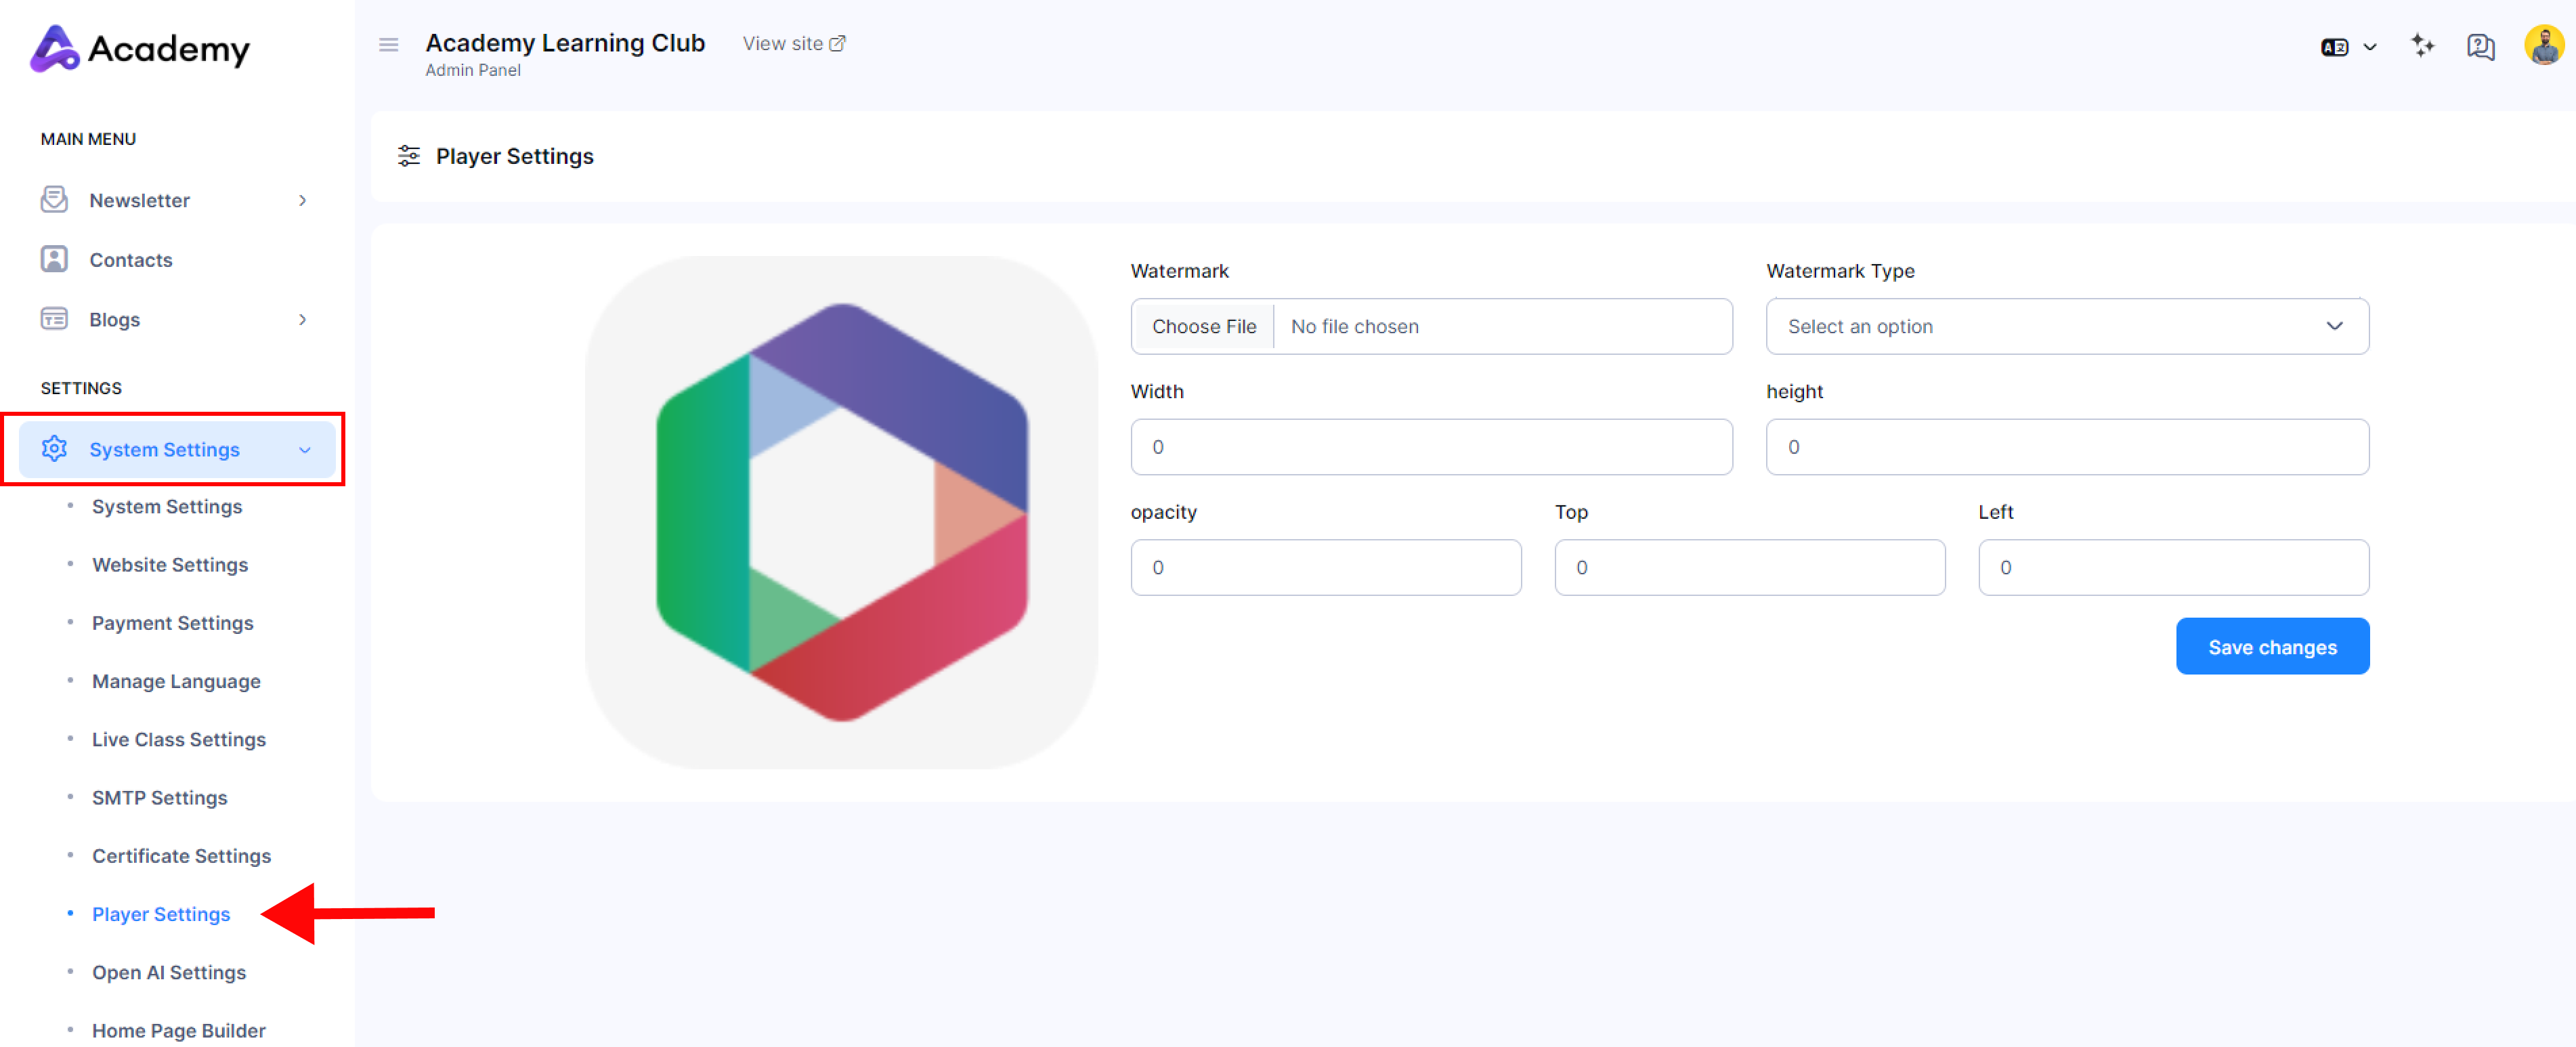This screenshot has height=1047, width=2576.
Task: Click the watermark preview image thumbnail
Action: click(x=841, y=513)
